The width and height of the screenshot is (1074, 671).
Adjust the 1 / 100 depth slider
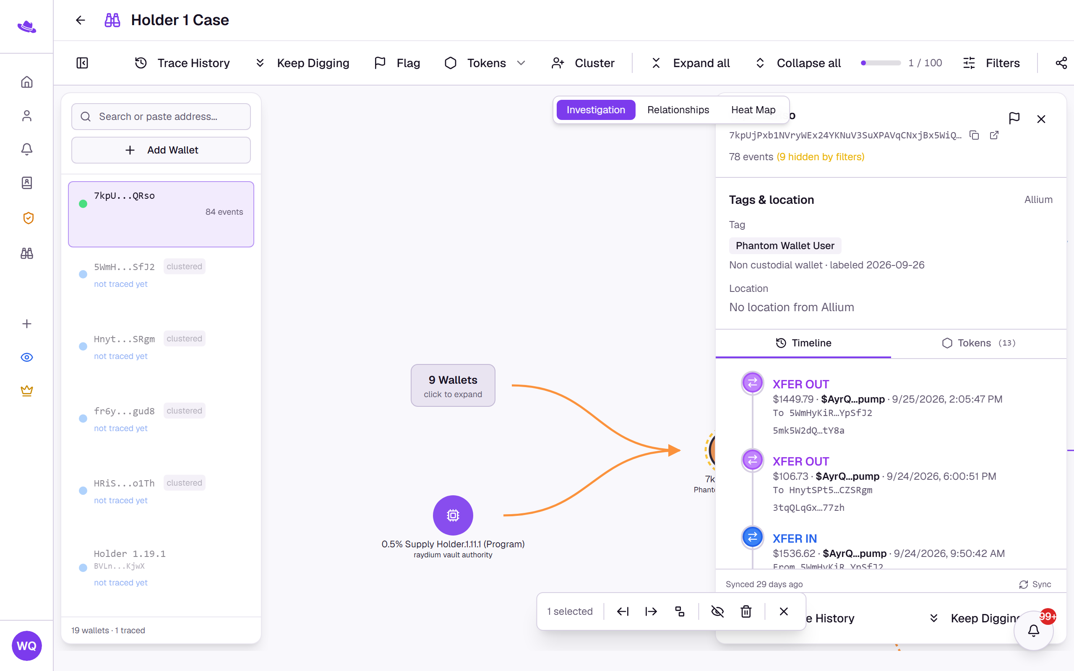tap(881, 63)
